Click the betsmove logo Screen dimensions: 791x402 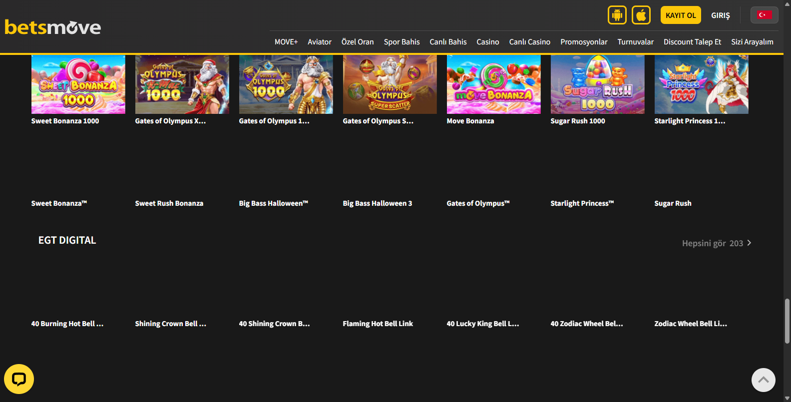pyautogui.click(x=53, y=27)
